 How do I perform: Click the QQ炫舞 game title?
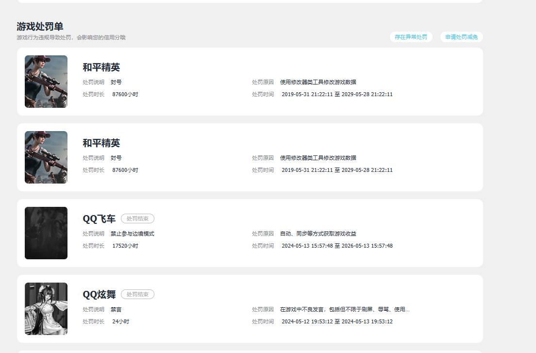pyautogui.click(x=99, y=295)
